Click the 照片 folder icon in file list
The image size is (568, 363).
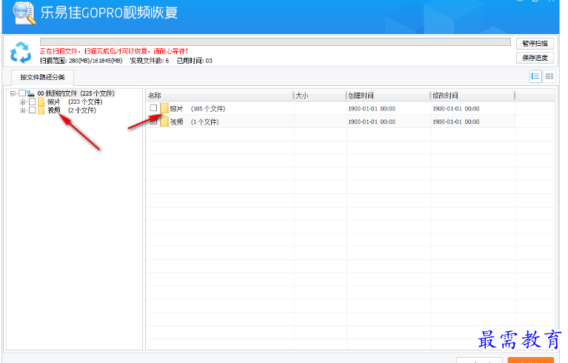164,108
